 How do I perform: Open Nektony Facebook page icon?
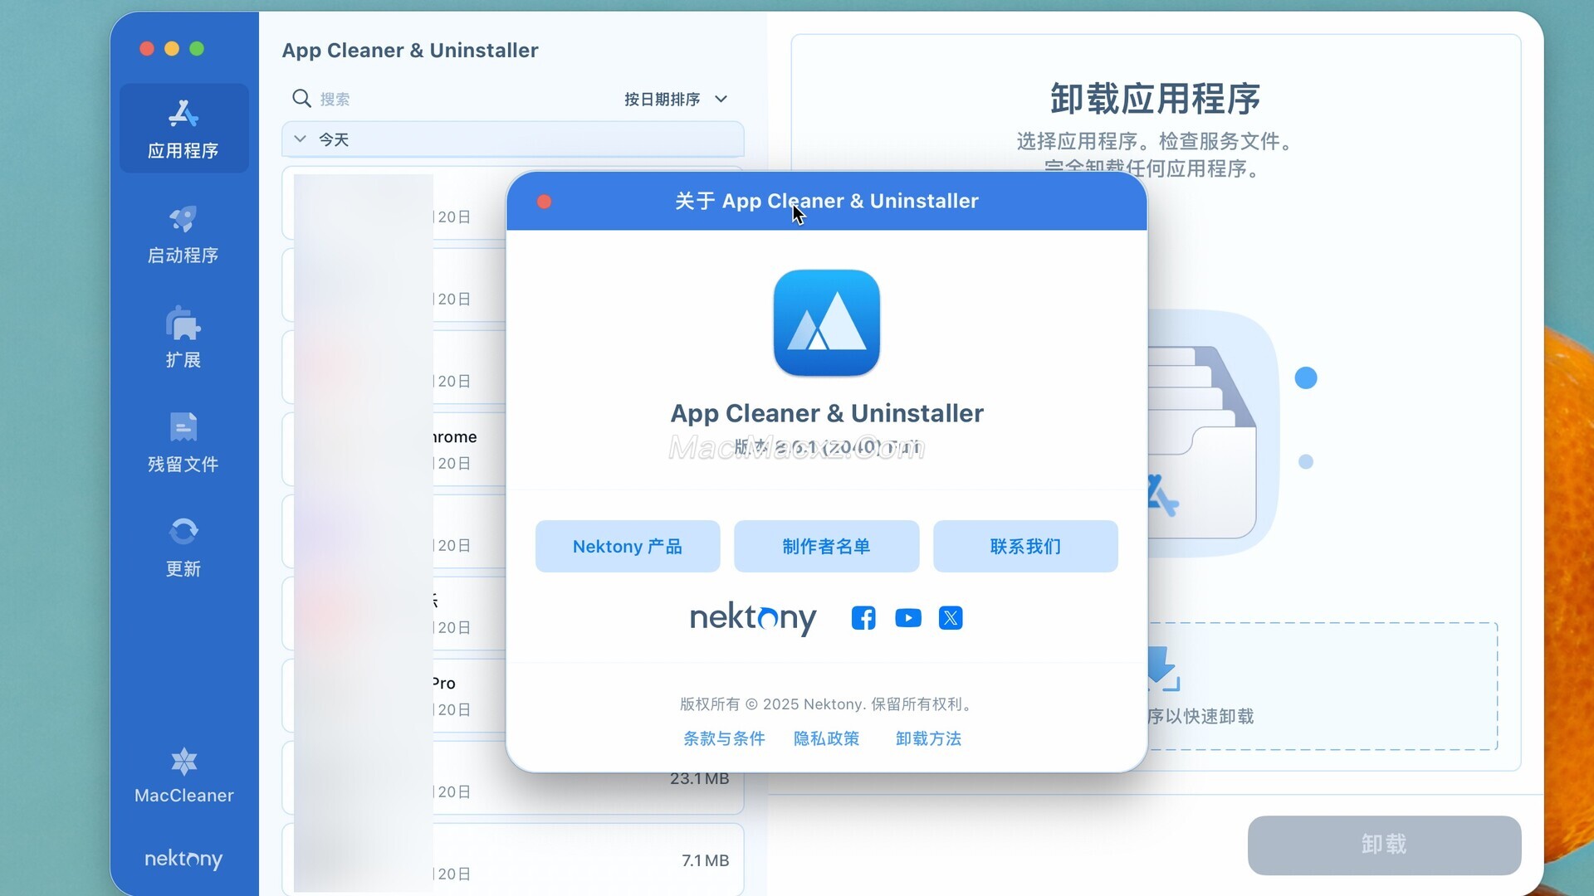[863, 618]
